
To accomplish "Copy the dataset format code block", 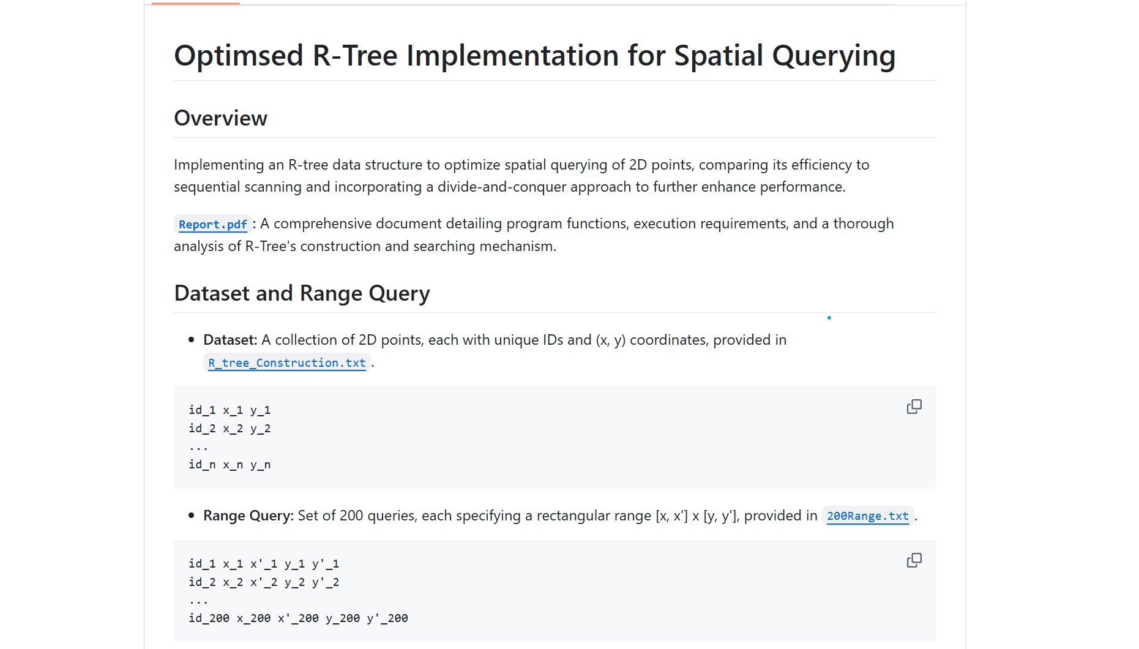I will [x=914, y=407].
